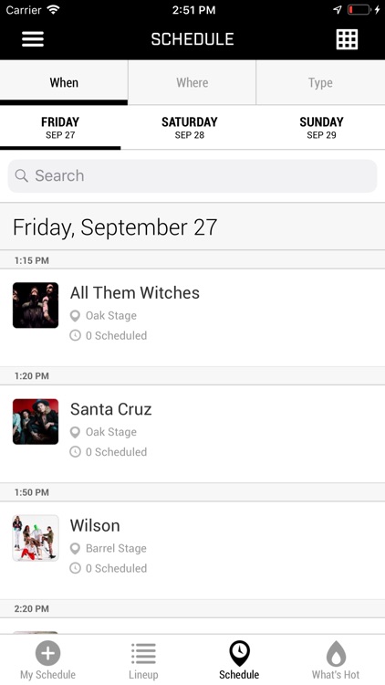Select the Where filter tab

pos(192,82)
